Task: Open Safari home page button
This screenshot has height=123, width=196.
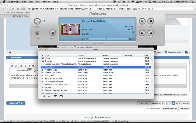Action: point(13,9)
